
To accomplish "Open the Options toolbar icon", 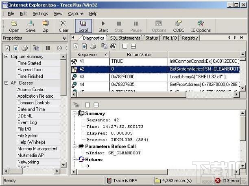I will click(x=159, y=26).
